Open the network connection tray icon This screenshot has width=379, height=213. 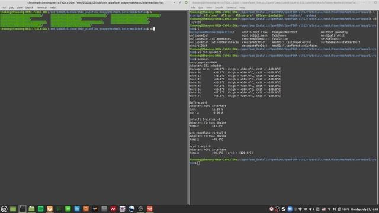pos(329,209)
